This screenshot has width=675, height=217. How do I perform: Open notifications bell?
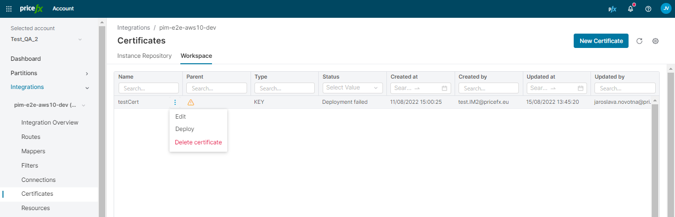click(x=631, y=9)
